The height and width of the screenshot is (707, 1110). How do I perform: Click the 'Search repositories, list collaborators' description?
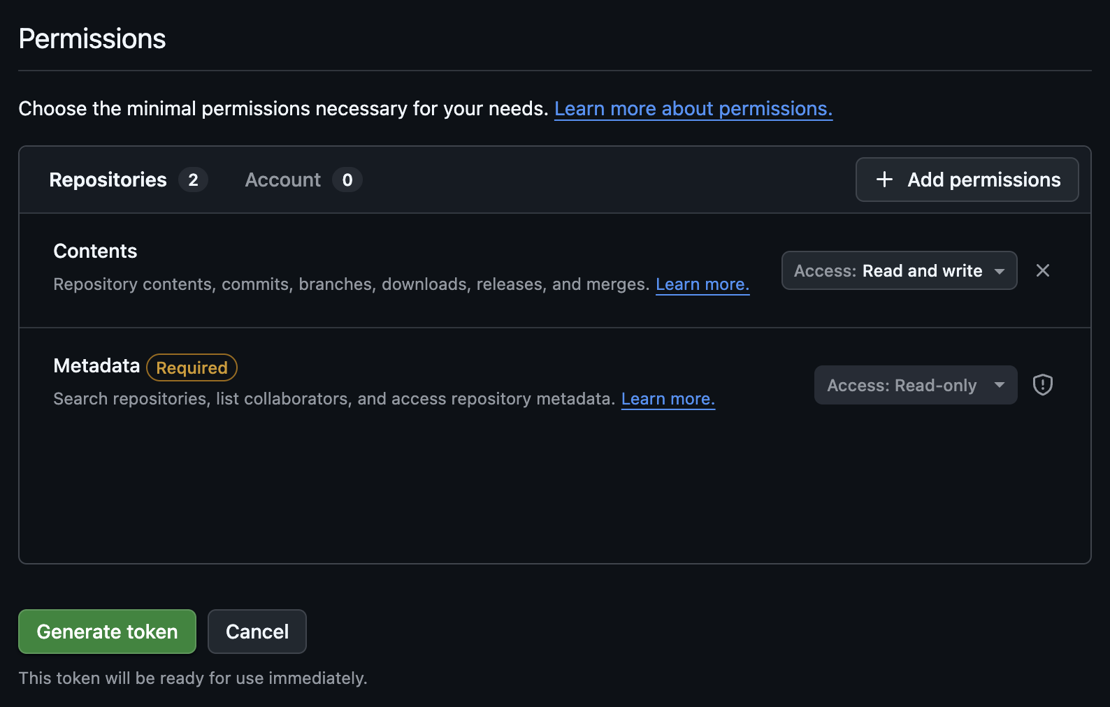click(x=334, y=399)
